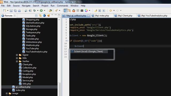Expand the Utils folder
Viewport: 171px width, 96px height.
coord(17,58)
